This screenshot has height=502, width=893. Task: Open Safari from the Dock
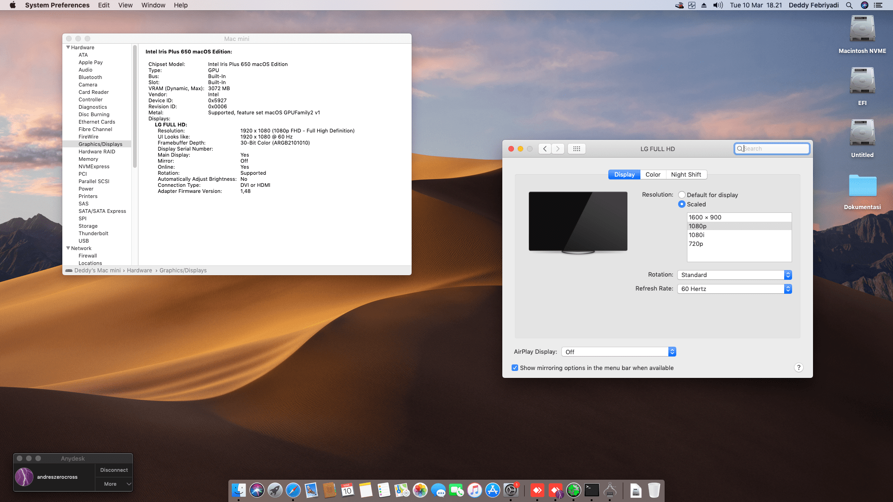293,490
